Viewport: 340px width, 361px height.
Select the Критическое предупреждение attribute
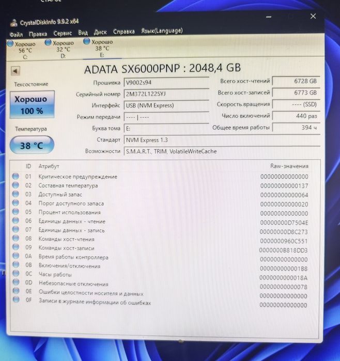click(x=78, y=177)
